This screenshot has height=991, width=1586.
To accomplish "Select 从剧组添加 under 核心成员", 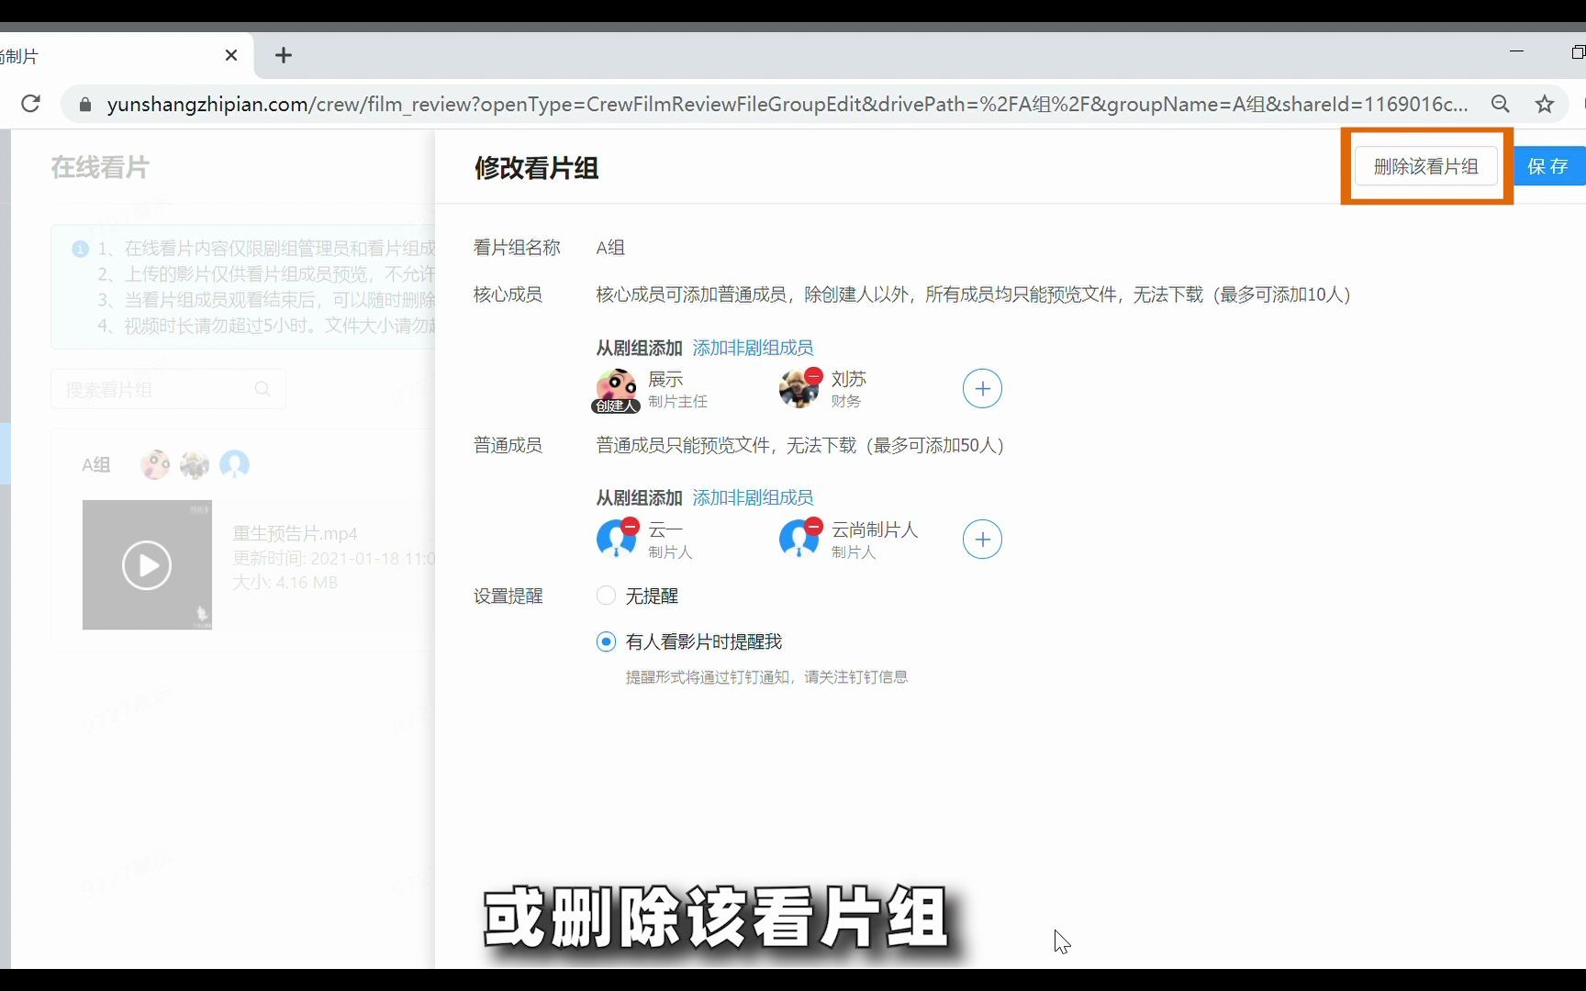I will [x=639, y=348].
